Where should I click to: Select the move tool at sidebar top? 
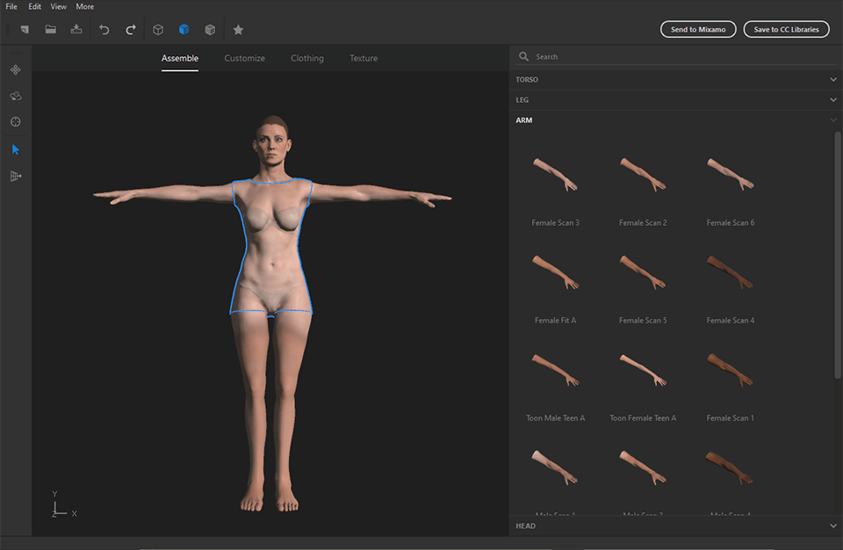[15, 69]
